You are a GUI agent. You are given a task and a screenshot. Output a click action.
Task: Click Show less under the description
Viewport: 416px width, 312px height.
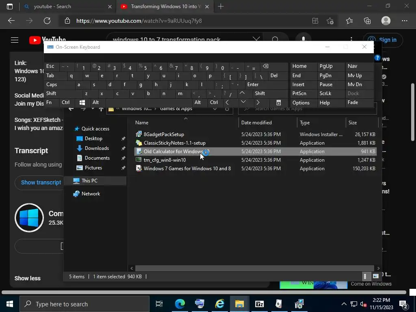28,278
